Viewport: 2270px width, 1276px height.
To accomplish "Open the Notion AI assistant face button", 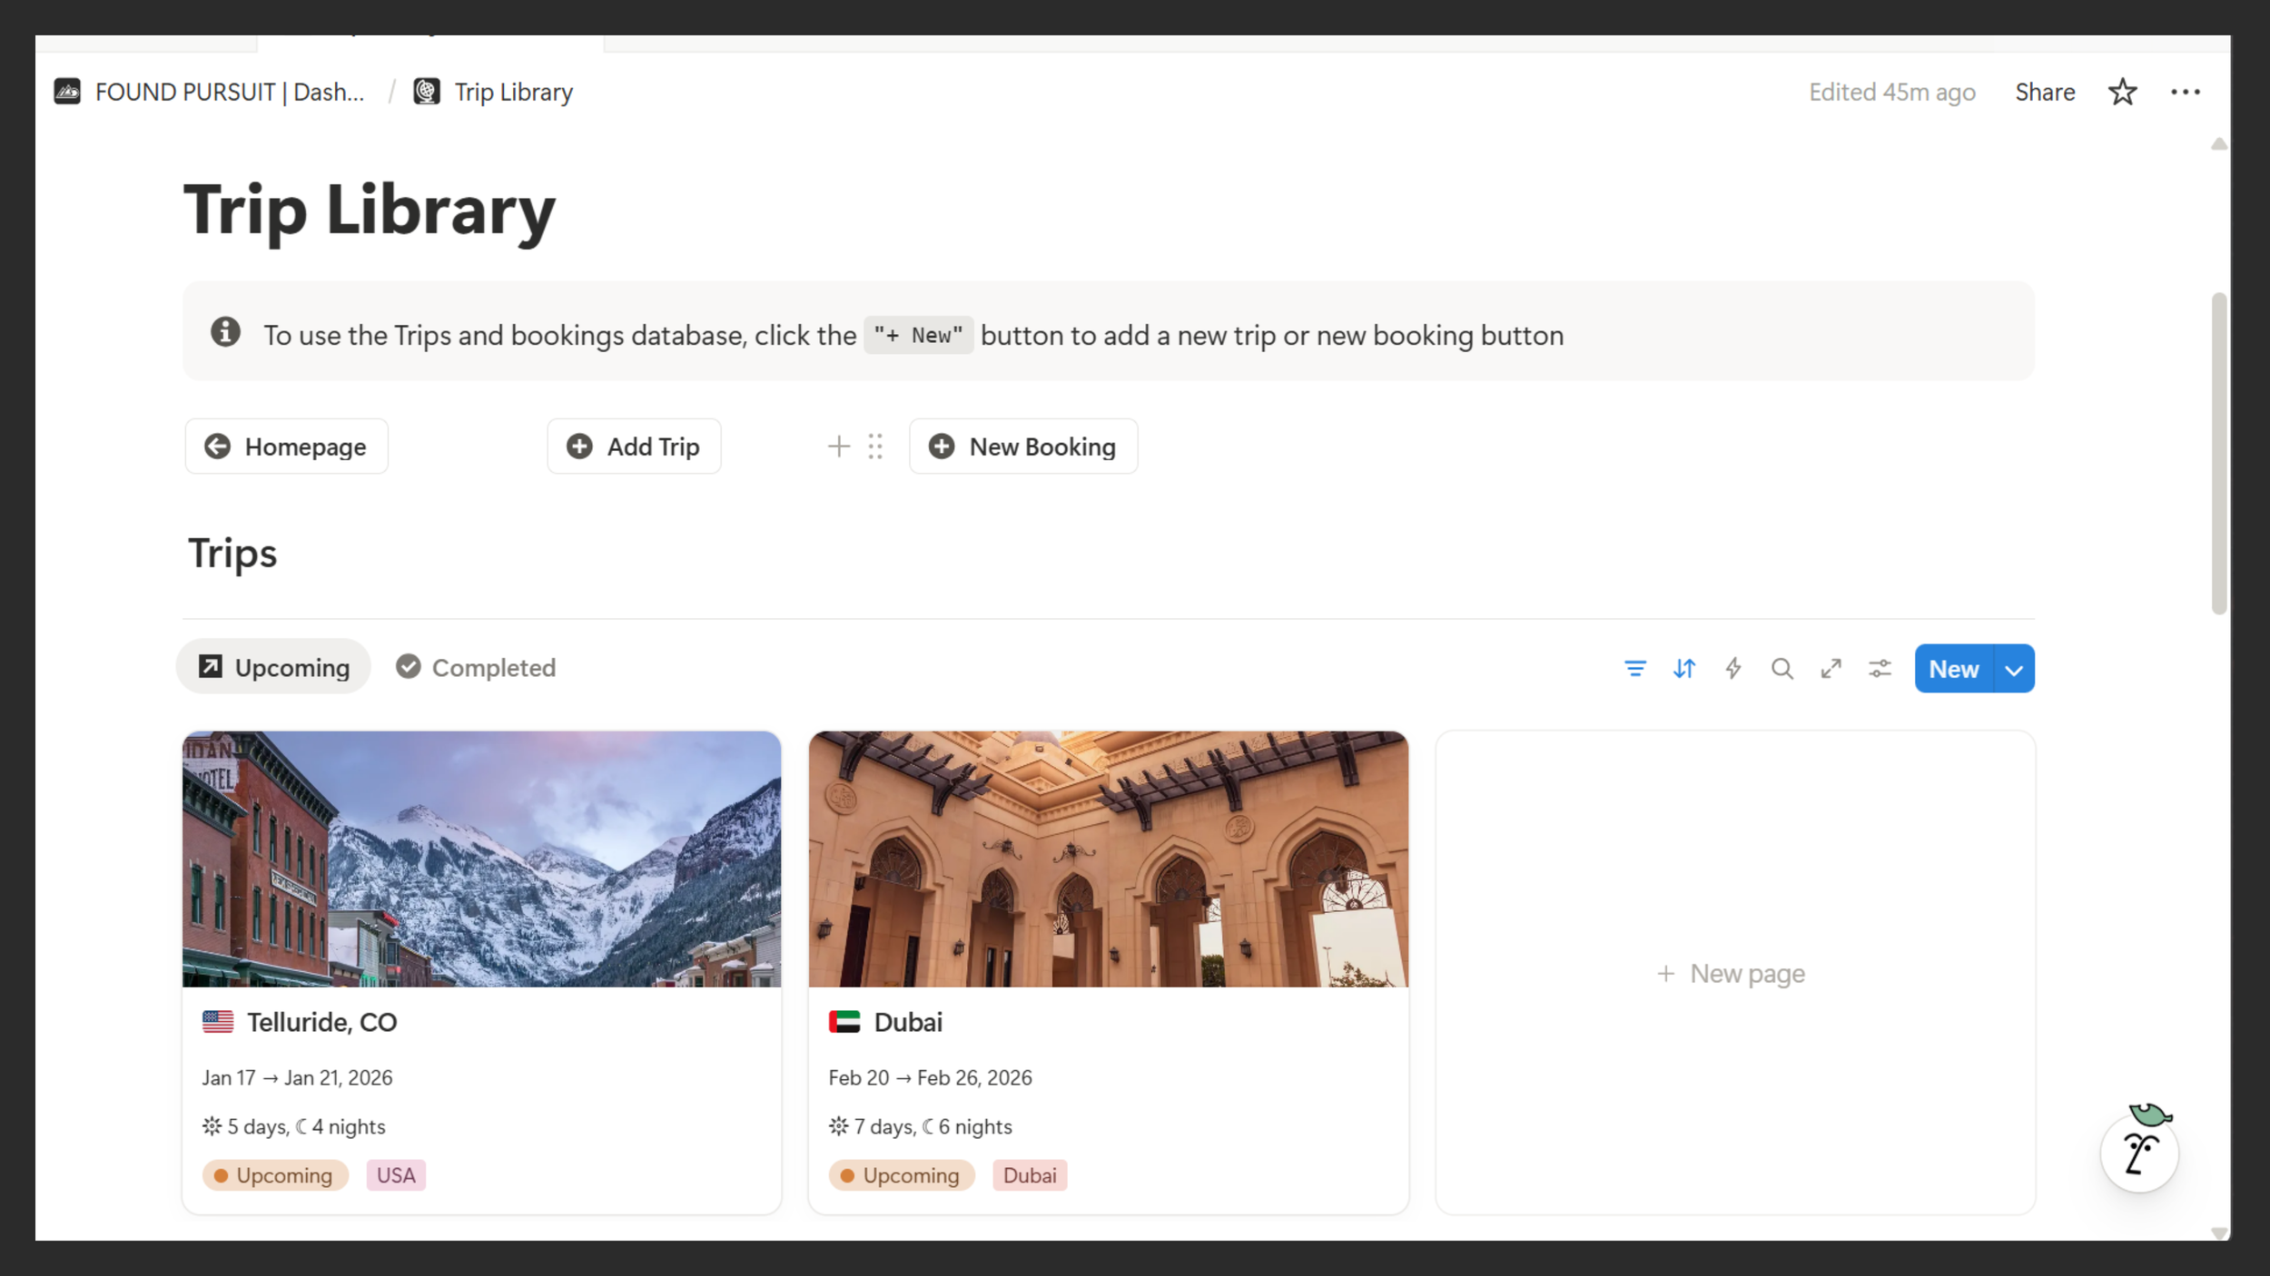I will tap(2139, 1153).
